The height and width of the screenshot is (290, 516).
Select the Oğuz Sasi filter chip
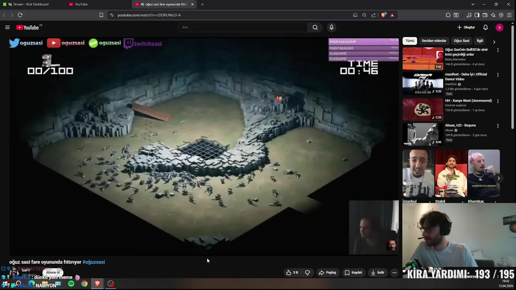click(x=462, y=41)
